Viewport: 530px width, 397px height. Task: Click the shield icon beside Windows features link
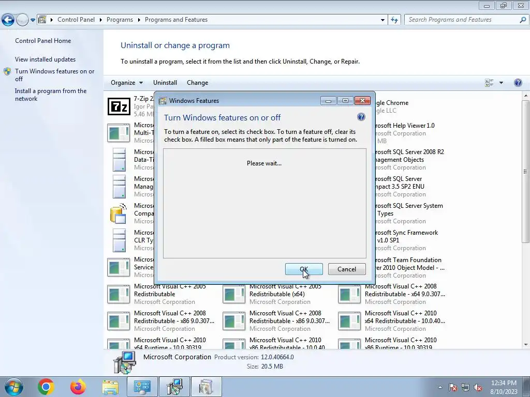pos(7,71)
